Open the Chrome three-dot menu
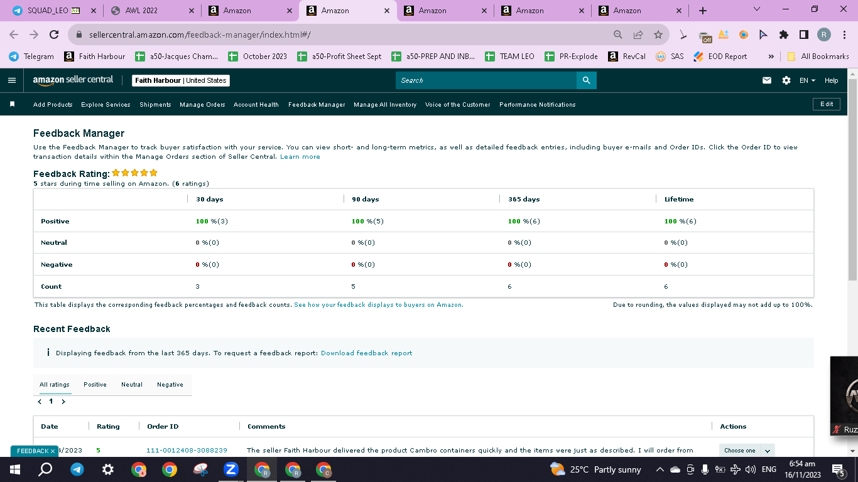 click(x=844, y=35)
